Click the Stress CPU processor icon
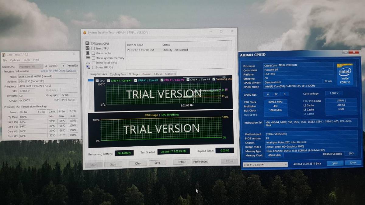This screenshot has width=365, height=205. coord(88,43)
